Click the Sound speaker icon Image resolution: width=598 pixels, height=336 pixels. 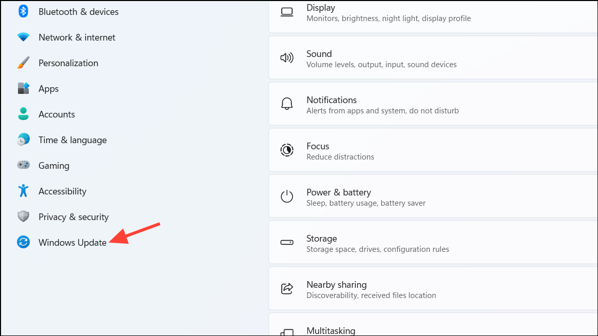(x=287, y=57)
